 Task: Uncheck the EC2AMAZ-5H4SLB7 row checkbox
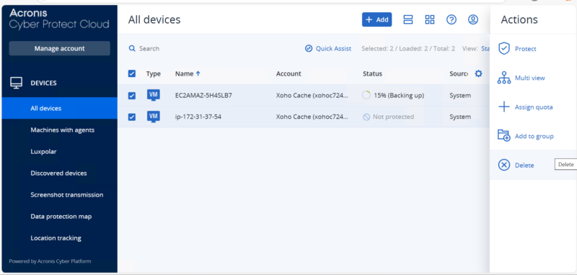pos(132,96)
